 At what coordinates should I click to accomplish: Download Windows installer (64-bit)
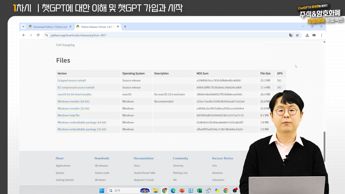(x=74, y=102)
